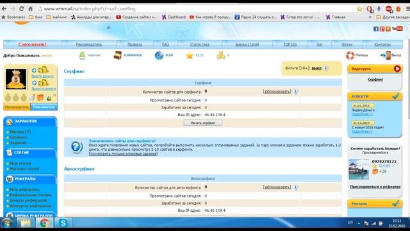Click the treasure chest balance icon
410x231 pixels.
click(x=117, y=55)
